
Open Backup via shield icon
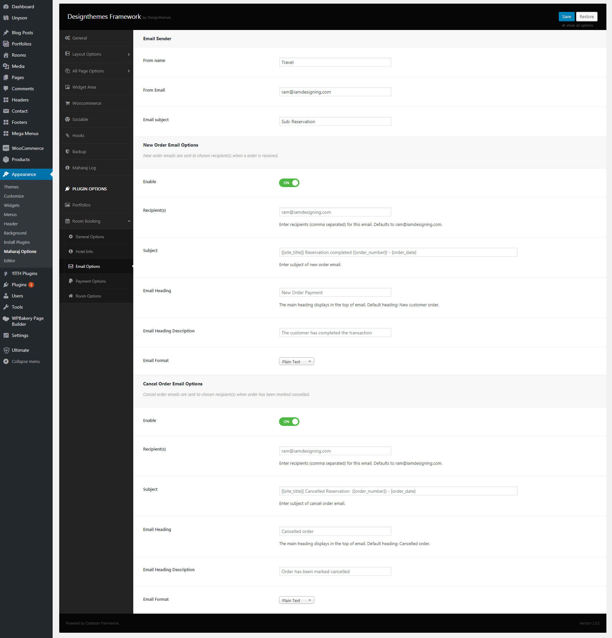(x=67, y=152)
